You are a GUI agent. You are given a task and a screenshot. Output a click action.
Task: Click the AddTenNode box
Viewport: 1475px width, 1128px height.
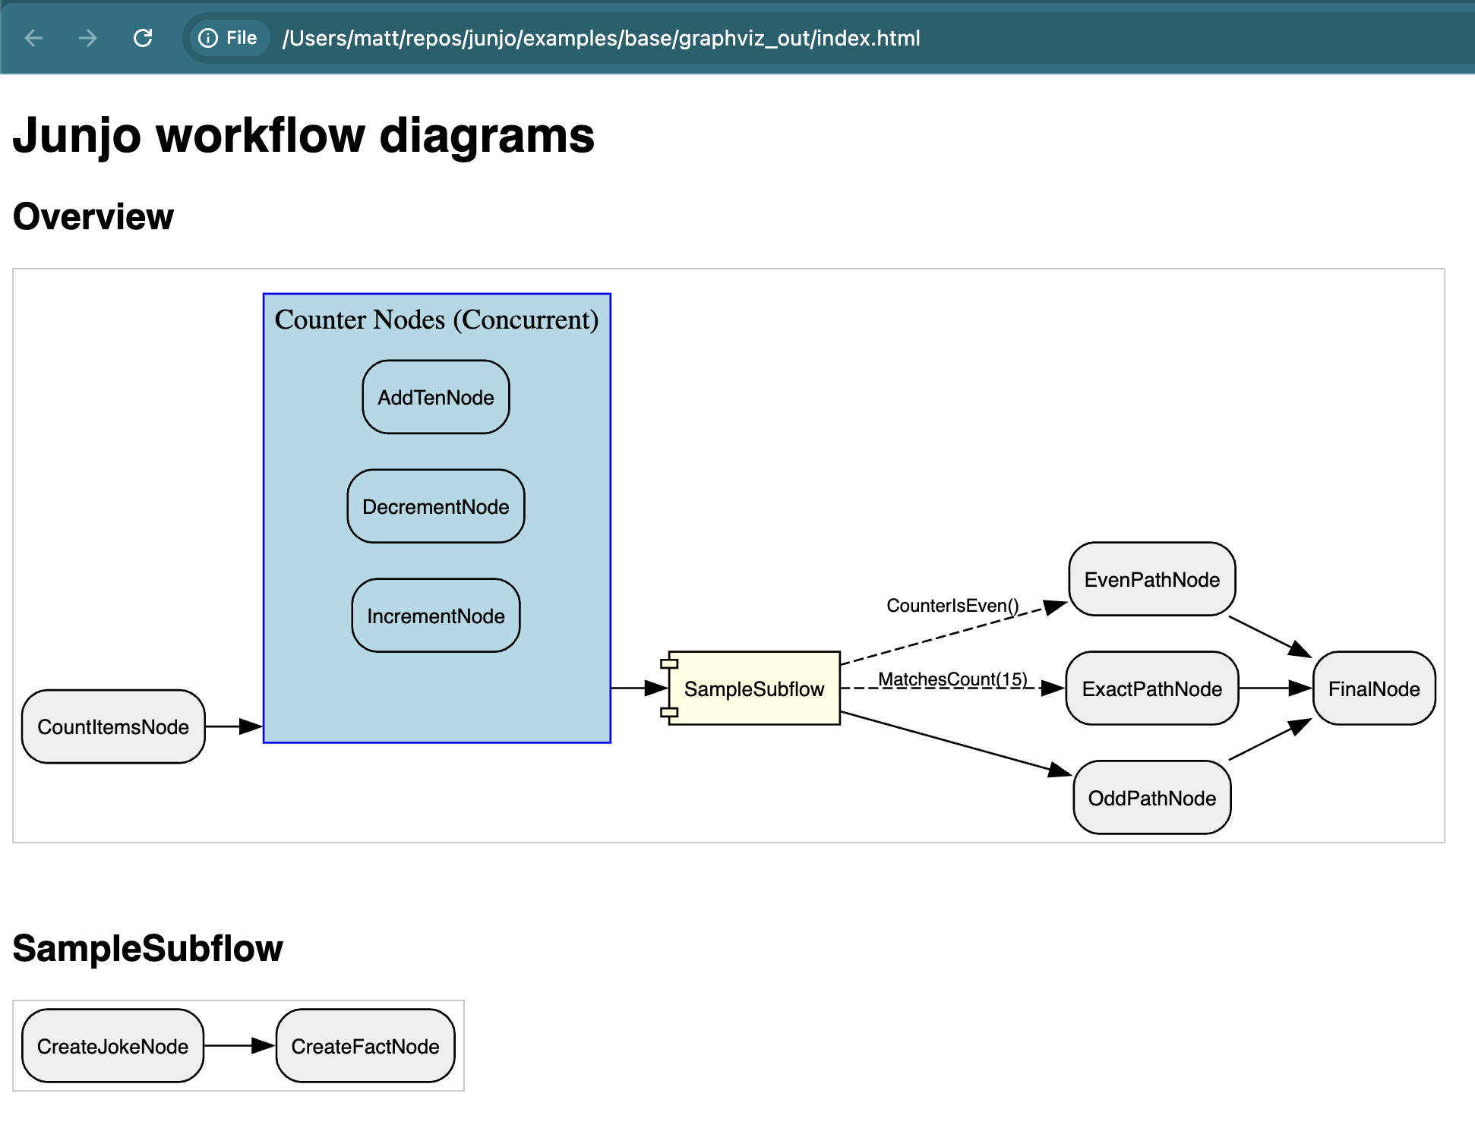pyautogui.click(x=435, y=397)
